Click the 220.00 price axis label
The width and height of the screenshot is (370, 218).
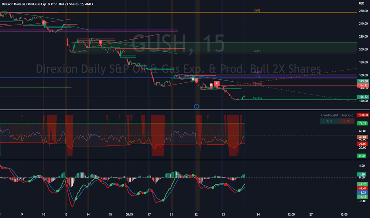pyautogui.click(x=363, y=36)
